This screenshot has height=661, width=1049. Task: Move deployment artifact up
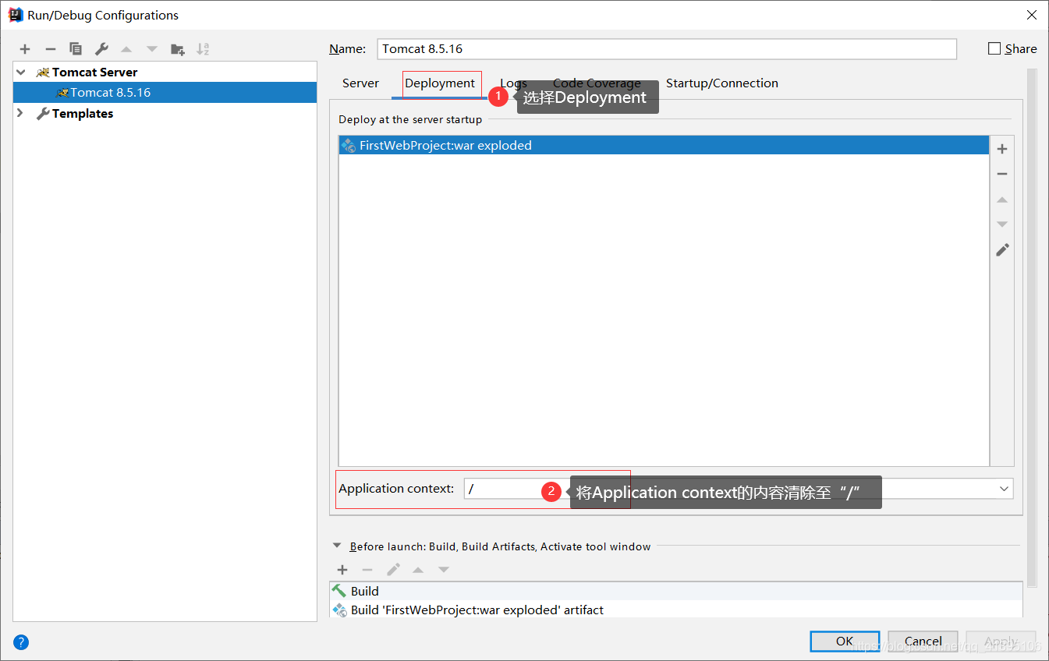pos(1002,200)
